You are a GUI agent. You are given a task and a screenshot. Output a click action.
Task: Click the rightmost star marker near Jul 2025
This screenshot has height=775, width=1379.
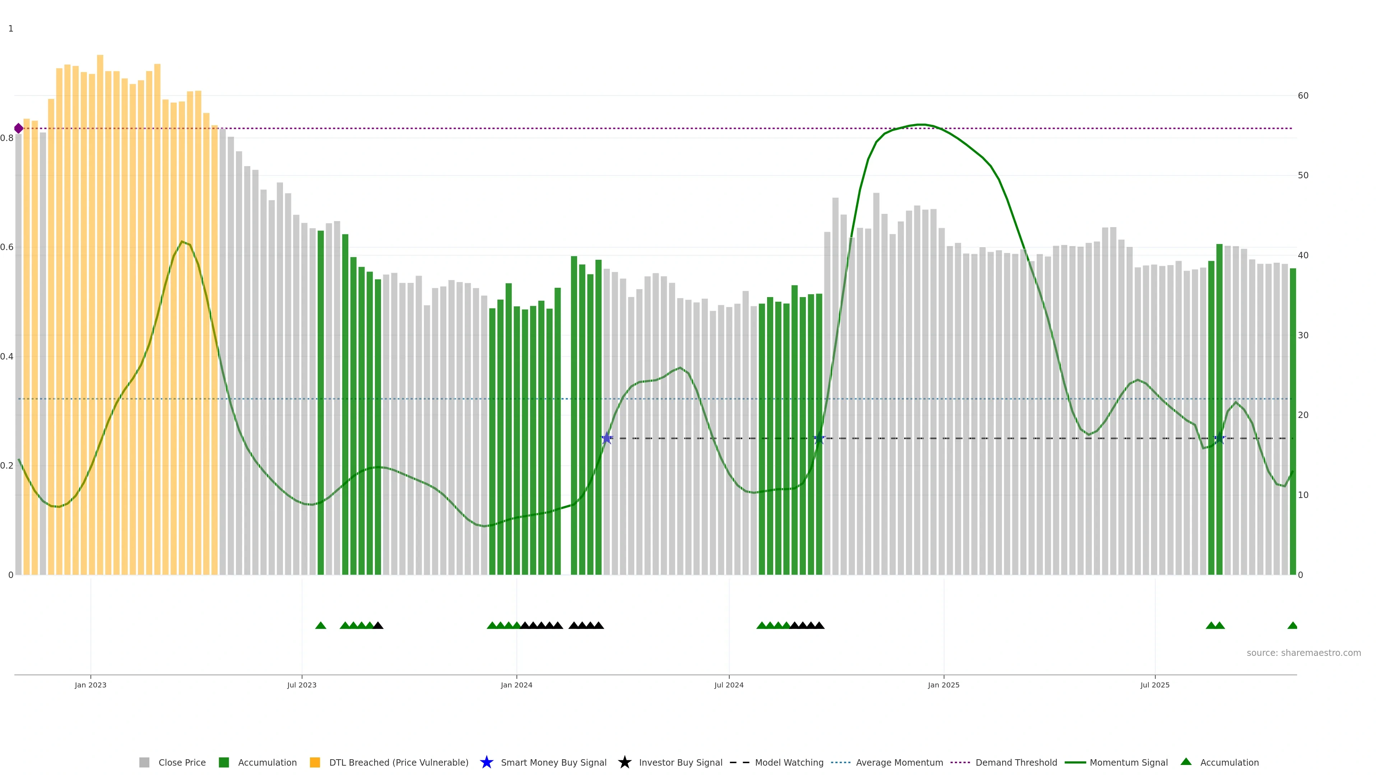(x=1220, y=438)
